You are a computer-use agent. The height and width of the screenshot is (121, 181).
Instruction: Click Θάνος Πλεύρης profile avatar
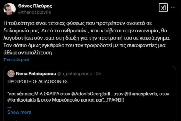coord(9,9)
